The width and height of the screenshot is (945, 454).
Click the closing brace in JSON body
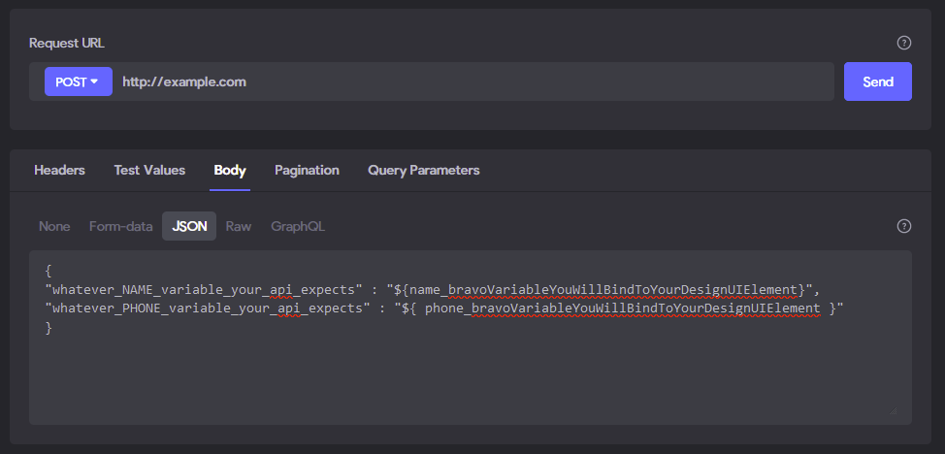click(49, 329)
